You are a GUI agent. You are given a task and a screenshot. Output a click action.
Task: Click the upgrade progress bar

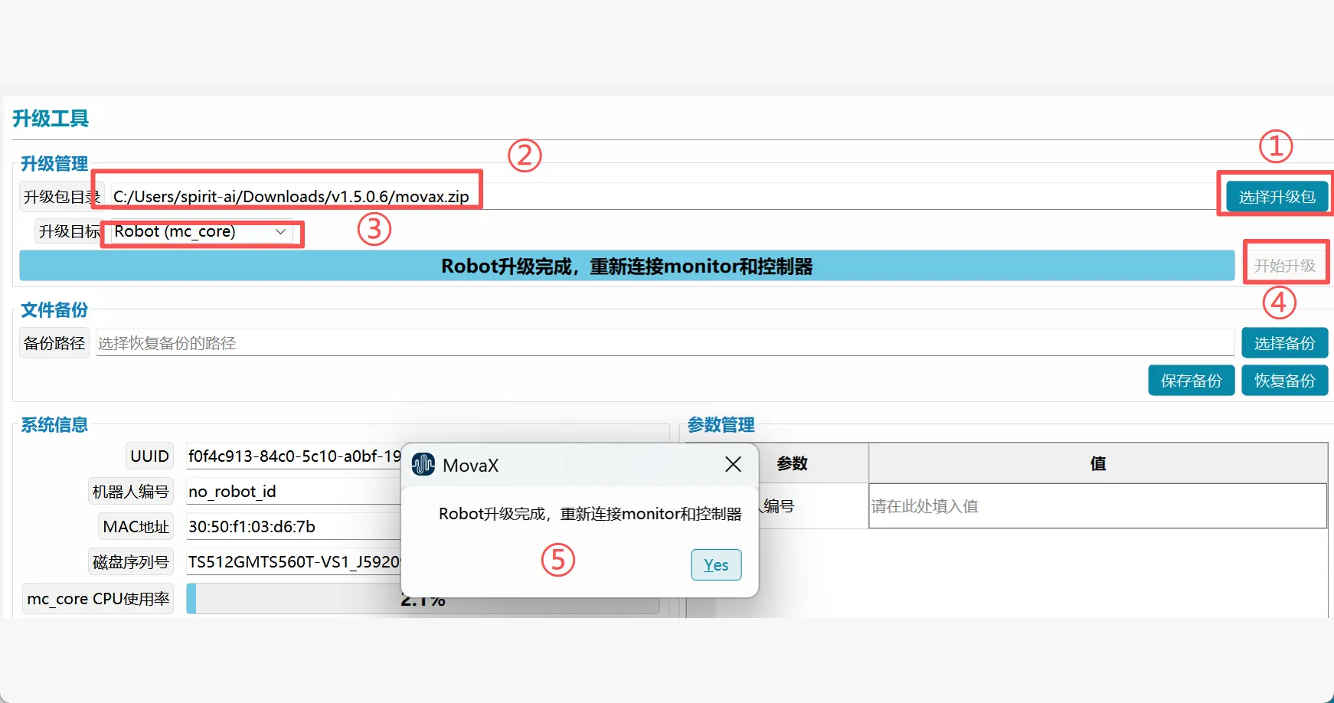pos(626,266)
